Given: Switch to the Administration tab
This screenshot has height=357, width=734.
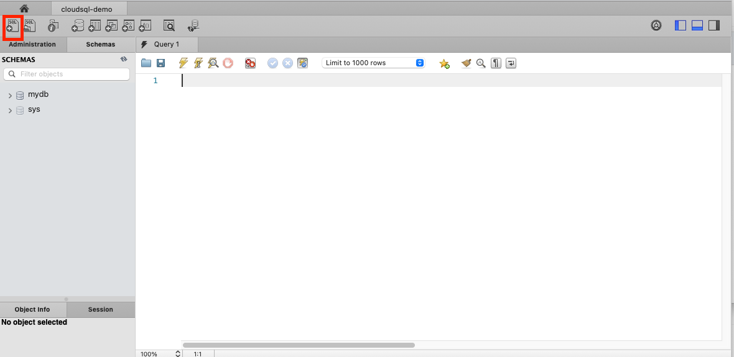Looking at the screenshot, I should pos(32,44).
